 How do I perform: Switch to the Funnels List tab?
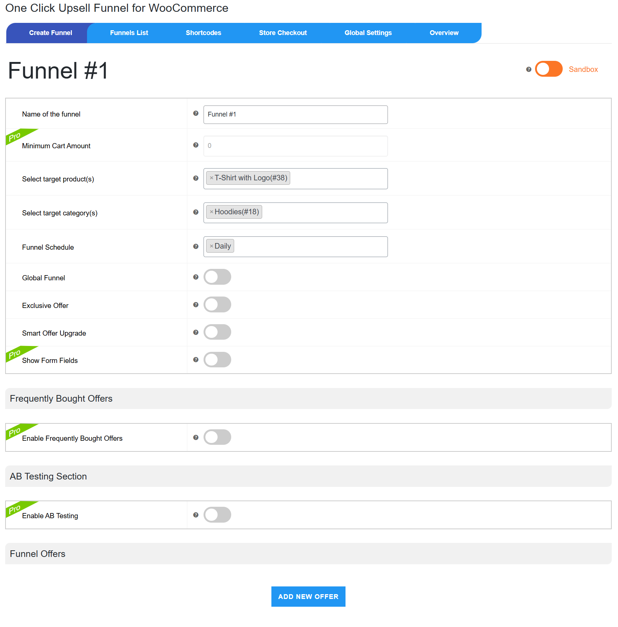(x=129, y=33)
